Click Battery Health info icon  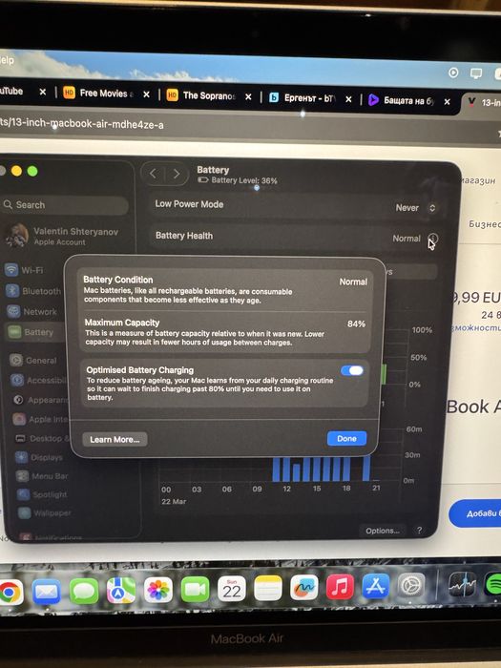pyautogui.click(x=433, y=239)
